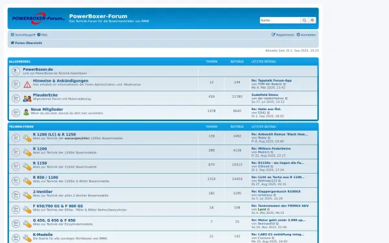View latest post icon next to GSA1
This screenshot has height=243, width=389.
268,113
